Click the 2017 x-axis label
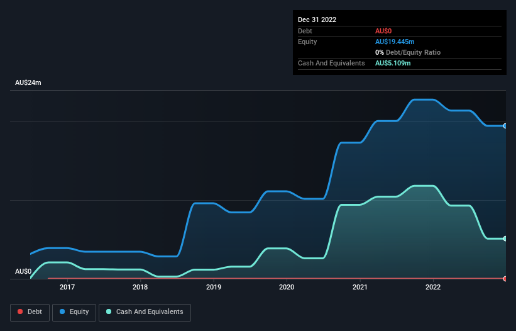The height and width of the screenshot is (331, 516). 67,287
